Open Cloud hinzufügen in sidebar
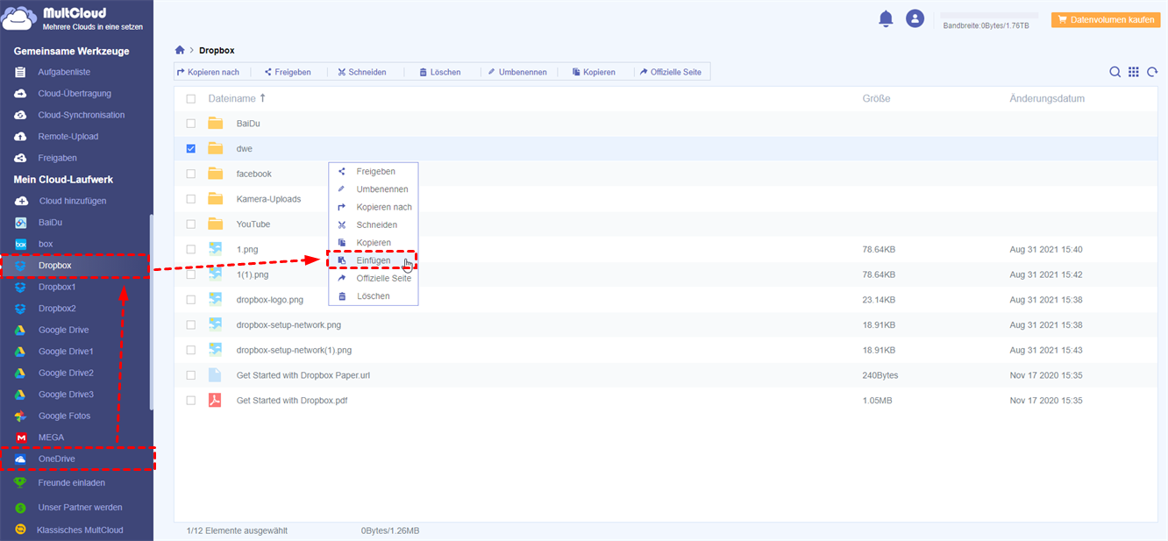This screenshot has width=1168, height=541. click(73, 201)
